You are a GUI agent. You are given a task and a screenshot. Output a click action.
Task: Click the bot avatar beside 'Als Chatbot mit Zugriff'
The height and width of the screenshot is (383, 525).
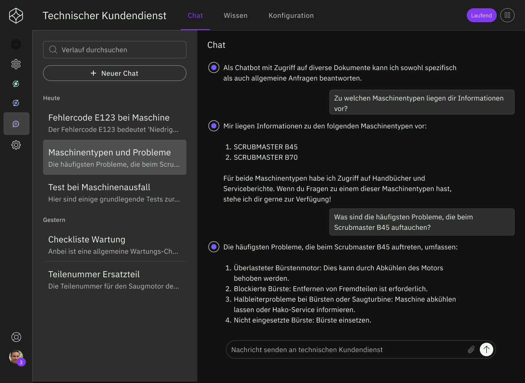(213, 67)
